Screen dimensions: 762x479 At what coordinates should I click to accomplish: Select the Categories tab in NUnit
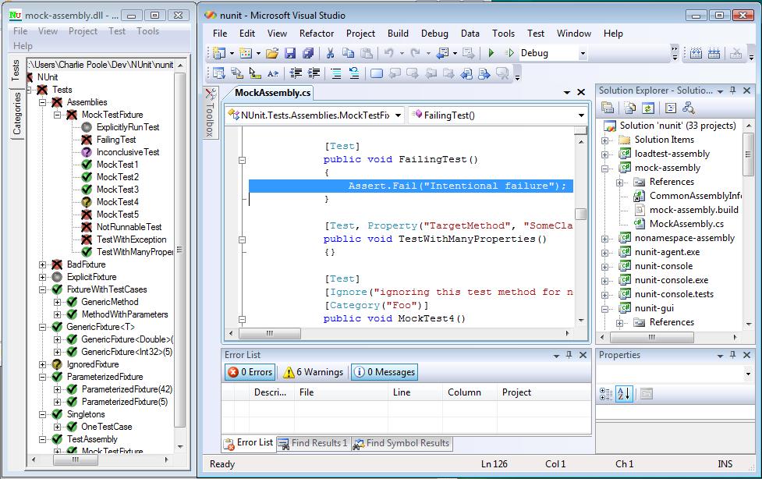click(17, 114)
